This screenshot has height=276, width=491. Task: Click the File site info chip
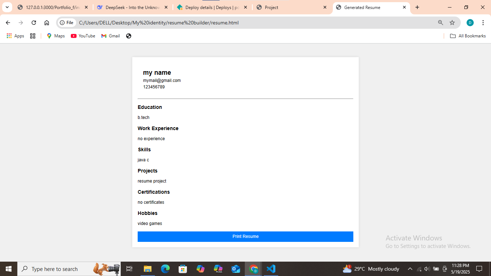pos(66,23)
